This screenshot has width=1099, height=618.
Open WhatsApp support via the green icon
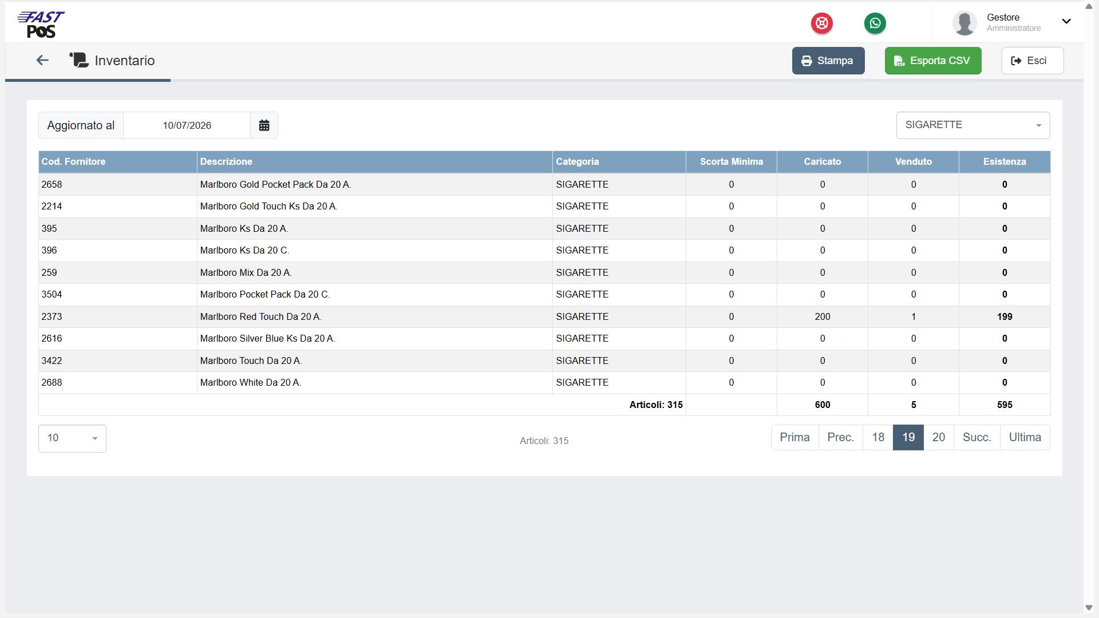[875, 23]
